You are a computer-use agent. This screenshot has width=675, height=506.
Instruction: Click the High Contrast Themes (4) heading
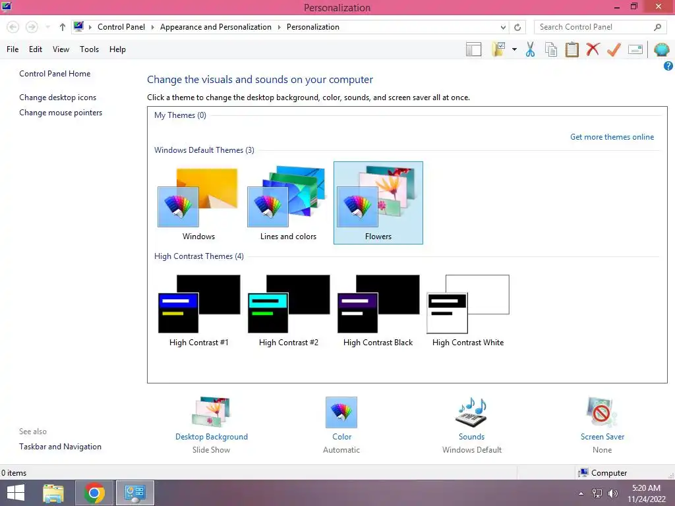(199, 256)
